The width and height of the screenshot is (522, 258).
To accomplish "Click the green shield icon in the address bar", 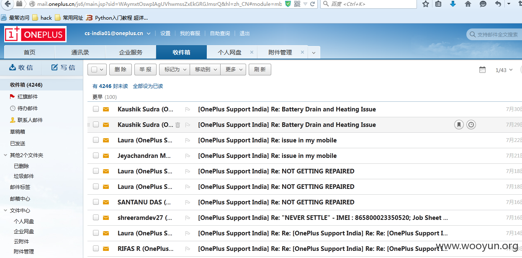I will click(x=288, y=4).
